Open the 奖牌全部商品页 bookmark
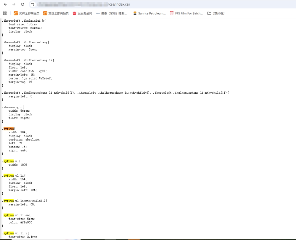This screenshot has width=296, height=240. (x=27, y=13)
